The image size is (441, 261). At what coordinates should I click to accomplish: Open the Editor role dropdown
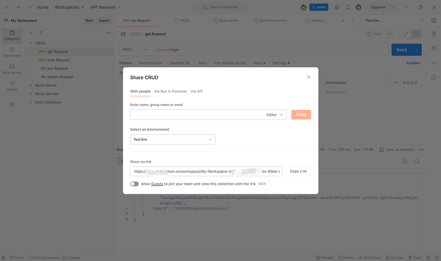point(275,115)
